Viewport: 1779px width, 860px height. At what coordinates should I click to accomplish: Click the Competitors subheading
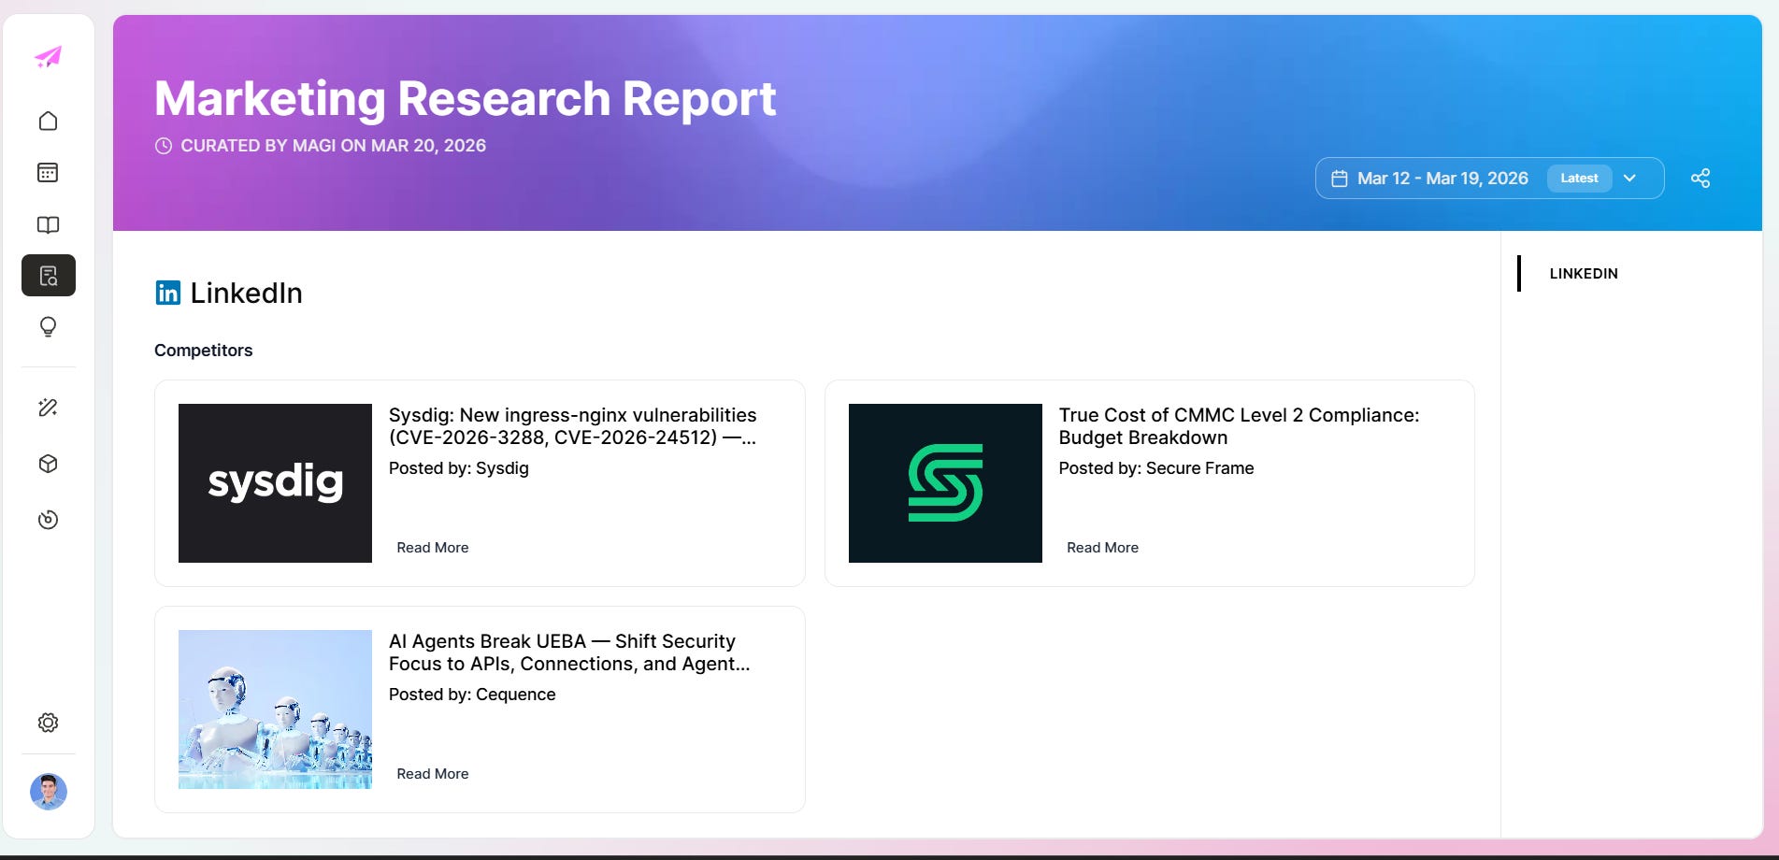pos(204,351)
